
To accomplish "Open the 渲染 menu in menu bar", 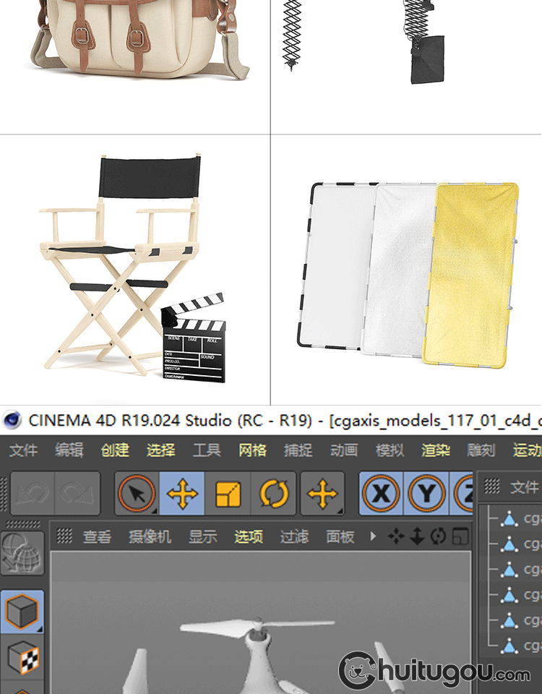I will click(x=436, y=450).
